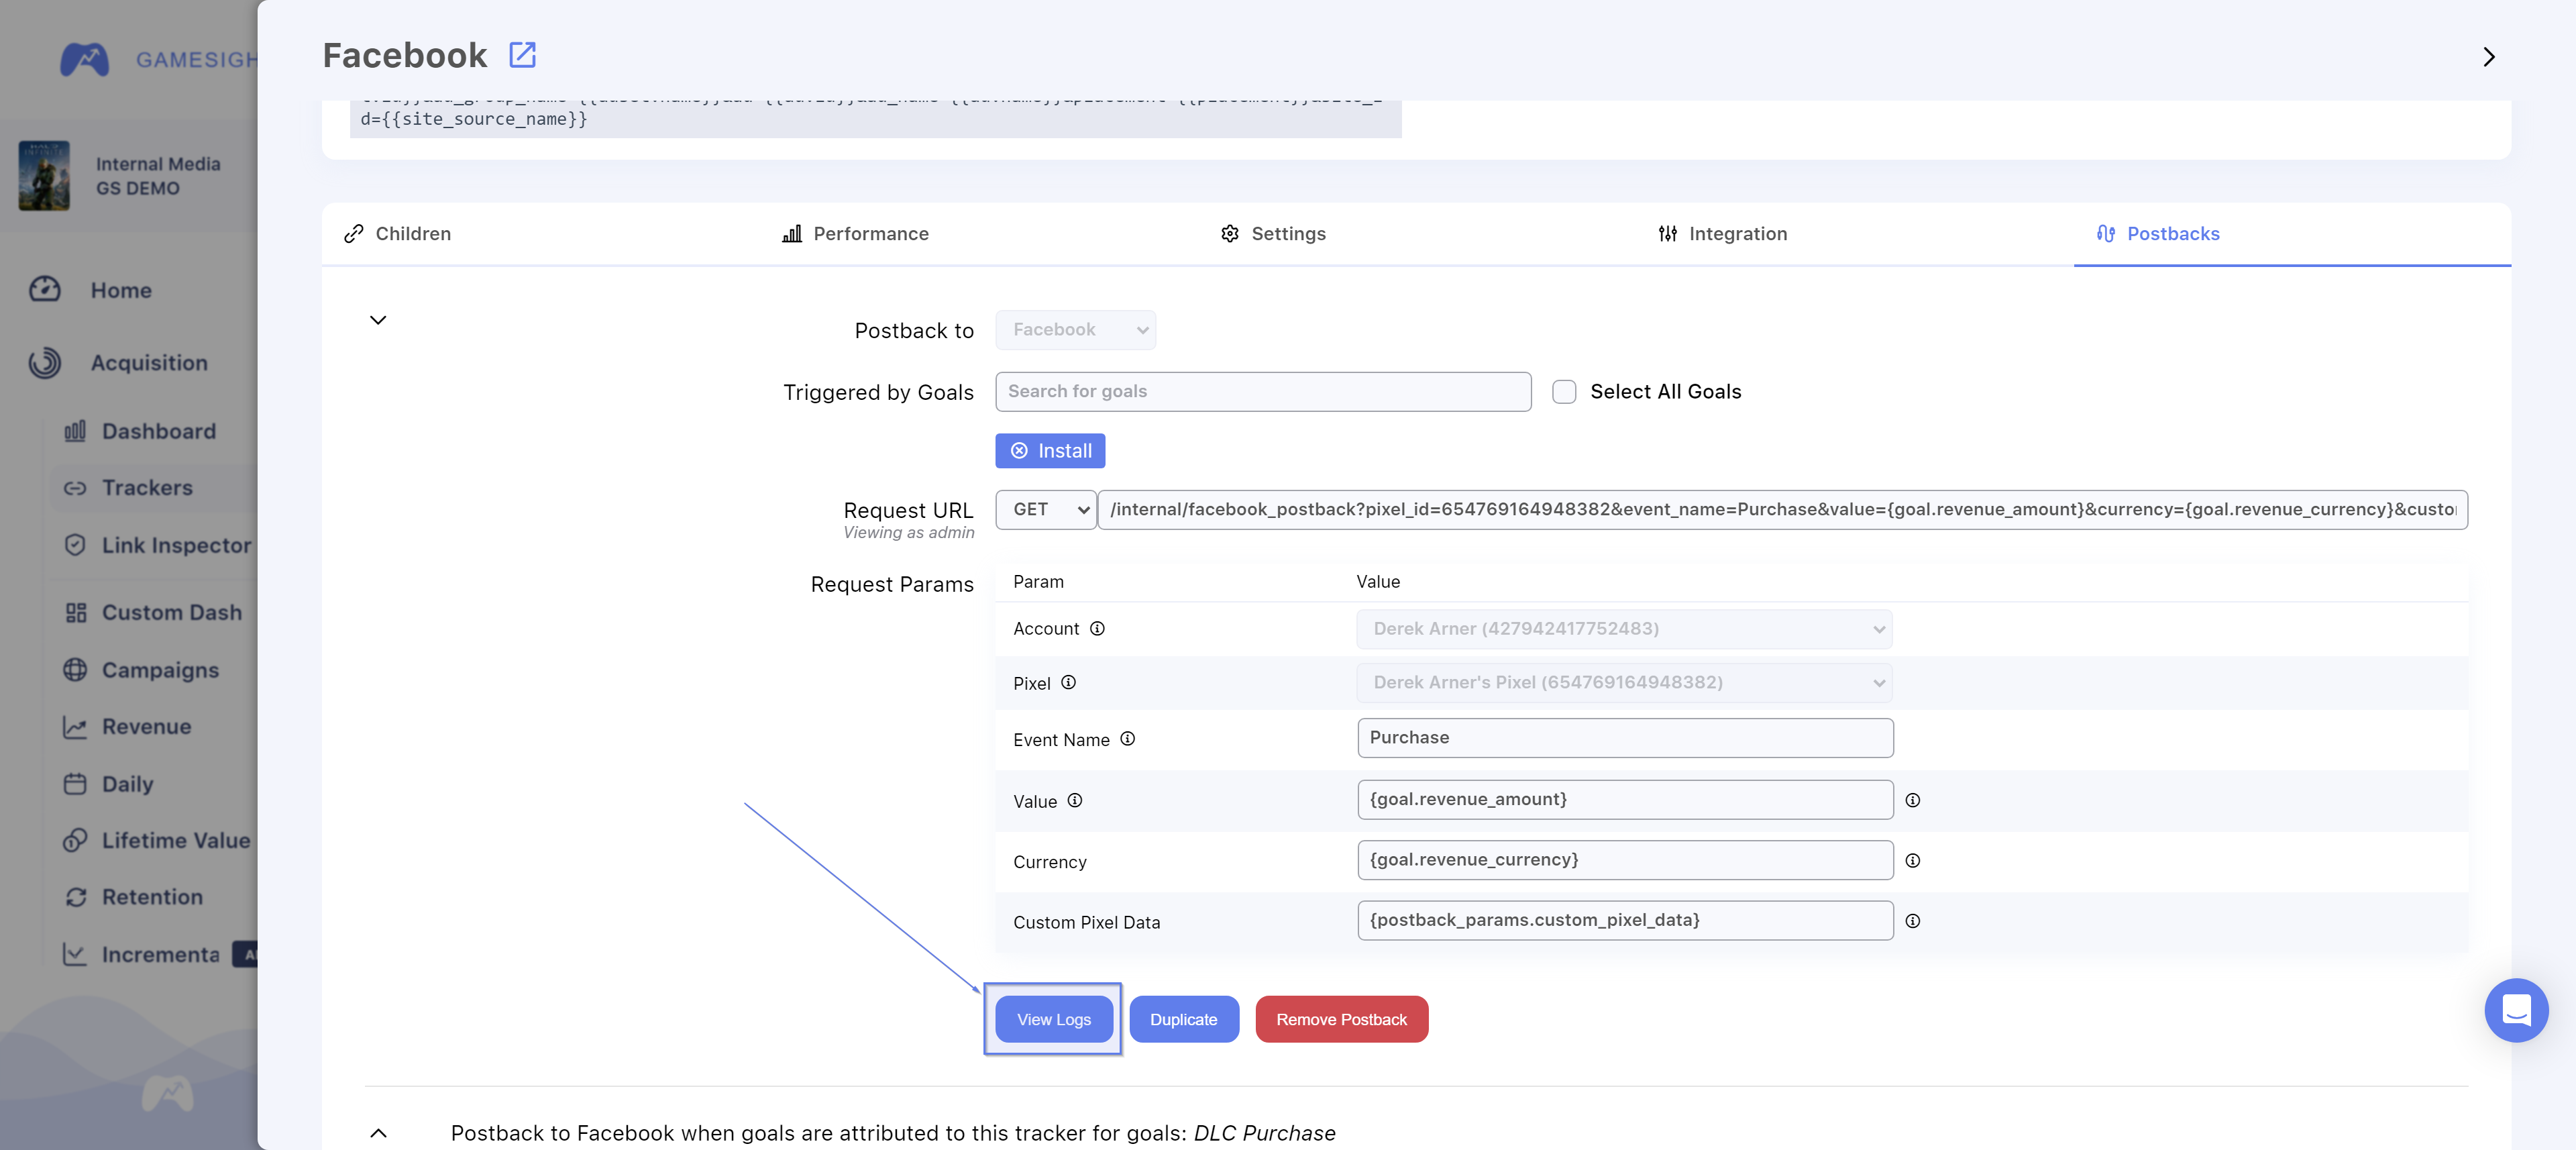This screenshot has height=1150, width=2576.
Task: Click info icon next to Event Name
Action: pos(1127,738)
